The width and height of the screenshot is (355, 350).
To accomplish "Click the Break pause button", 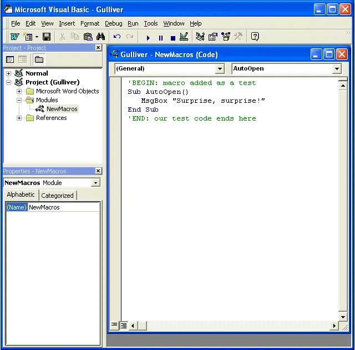I will [x=161, y=38].
